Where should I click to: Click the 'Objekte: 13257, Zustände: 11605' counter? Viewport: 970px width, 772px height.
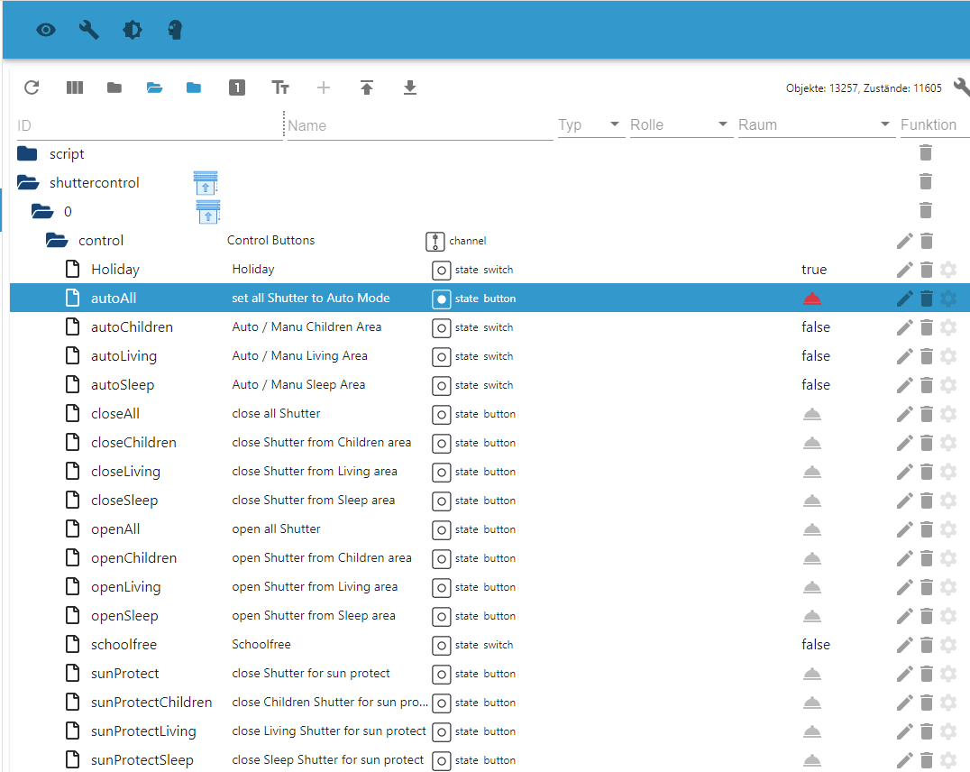(864, 88)
